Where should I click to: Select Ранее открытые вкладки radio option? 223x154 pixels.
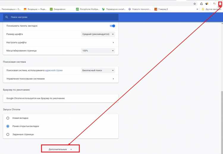coord(8,126)
